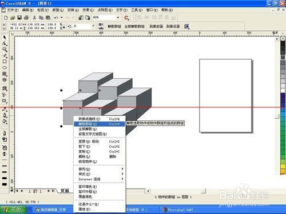Click the horizontal scrollbar left arrow
This screenshot has height=214, width=286.
tap(148, 191)
